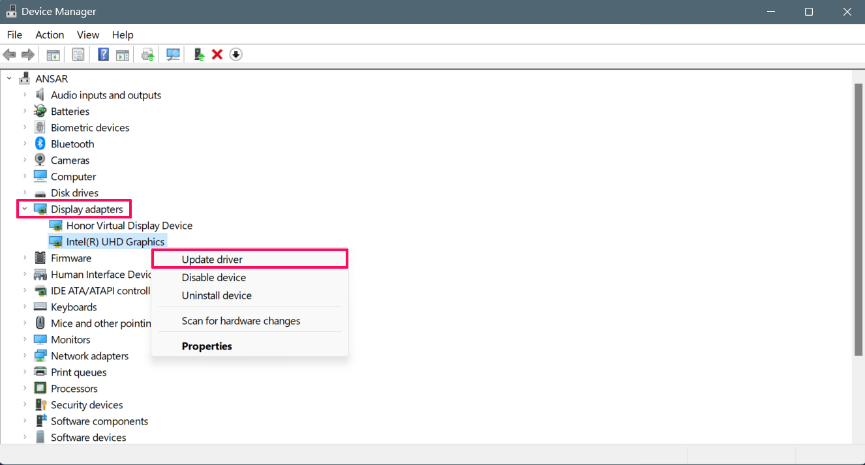Select the Software components tree row
865x465 pixels.
point(99,421)
